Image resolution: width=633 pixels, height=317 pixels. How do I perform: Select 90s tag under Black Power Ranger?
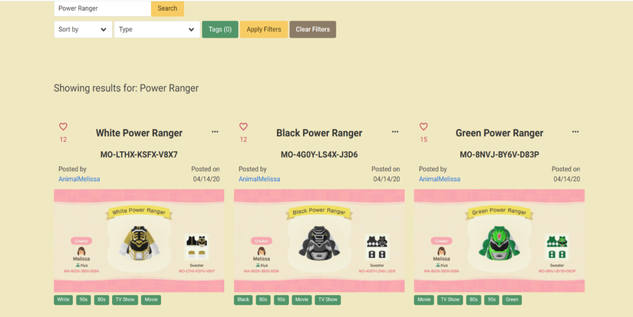click(282, 299)
